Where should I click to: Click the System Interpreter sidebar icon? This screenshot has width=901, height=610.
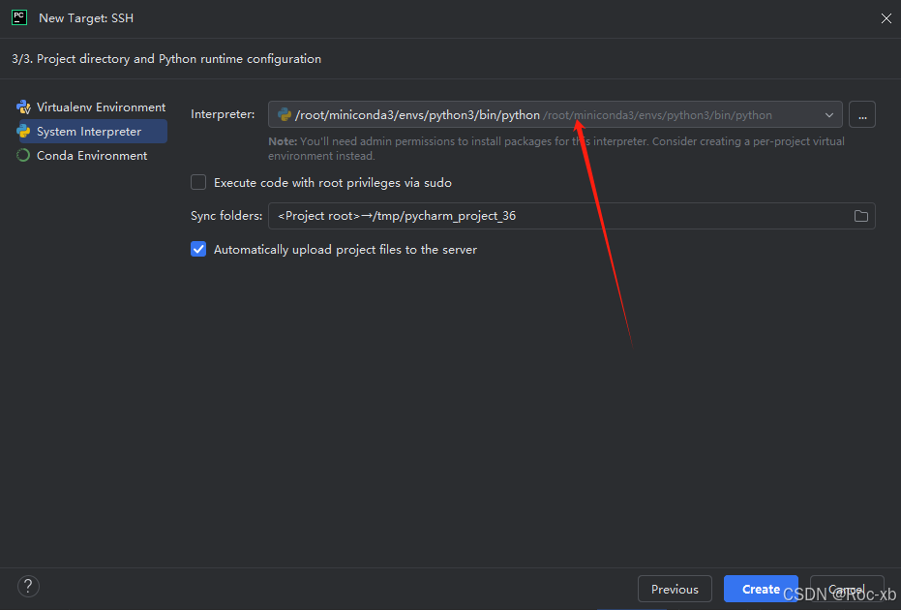pyautogui.click(x=22, y=131)
